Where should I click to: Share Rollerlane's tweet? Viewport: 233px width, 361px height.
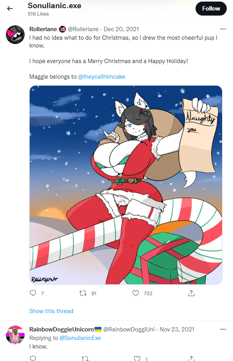(x=191, y=293)
